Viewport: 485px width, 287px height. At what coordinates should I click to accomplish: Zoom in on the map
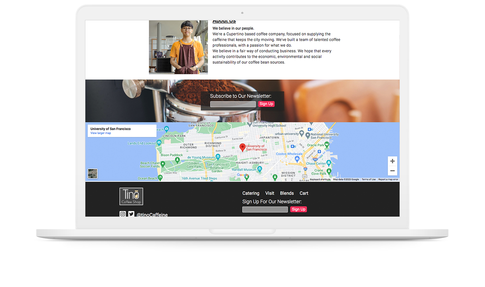[392, 161]
